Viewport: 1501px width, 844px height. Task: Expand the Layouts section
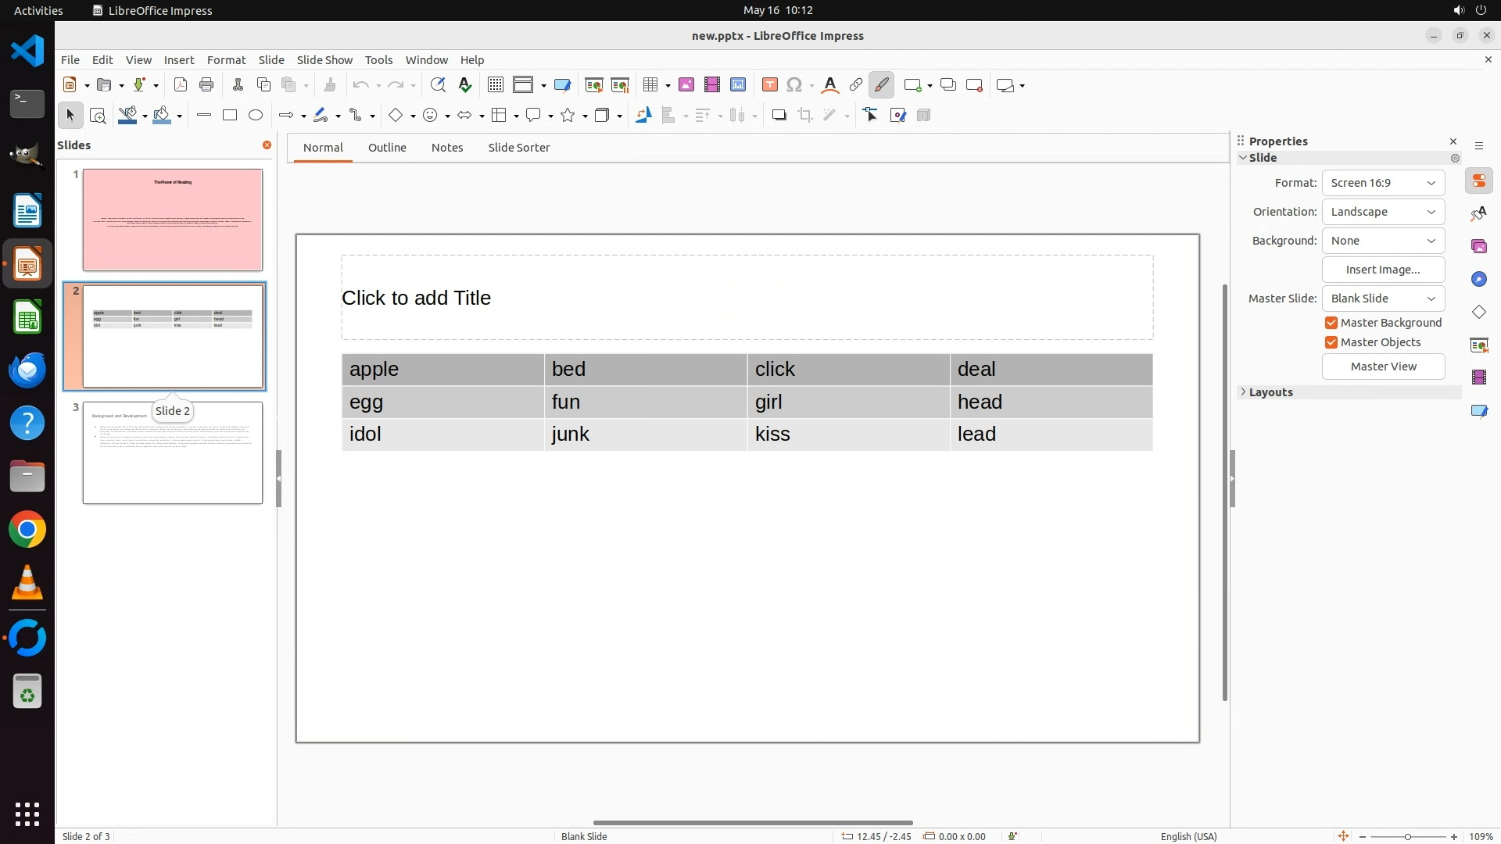click(x=1270, y=392)
